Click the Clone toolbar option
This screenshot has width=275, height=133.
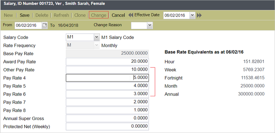[80, 15]
